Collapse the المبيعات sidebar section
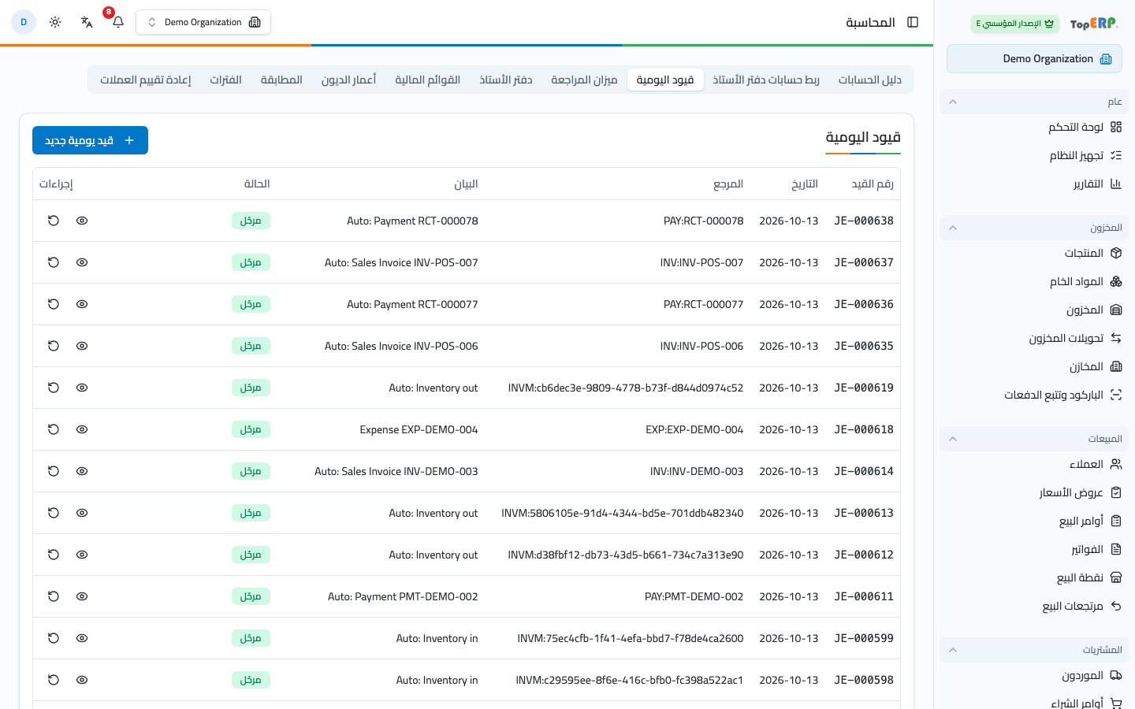Screen dimensions: 1135x709 1034,439
